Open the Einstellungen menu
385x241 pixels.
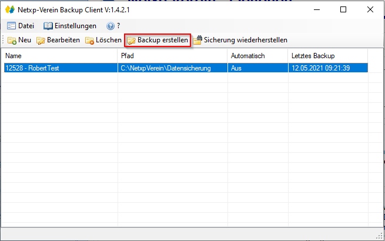(x=70, y=26)
